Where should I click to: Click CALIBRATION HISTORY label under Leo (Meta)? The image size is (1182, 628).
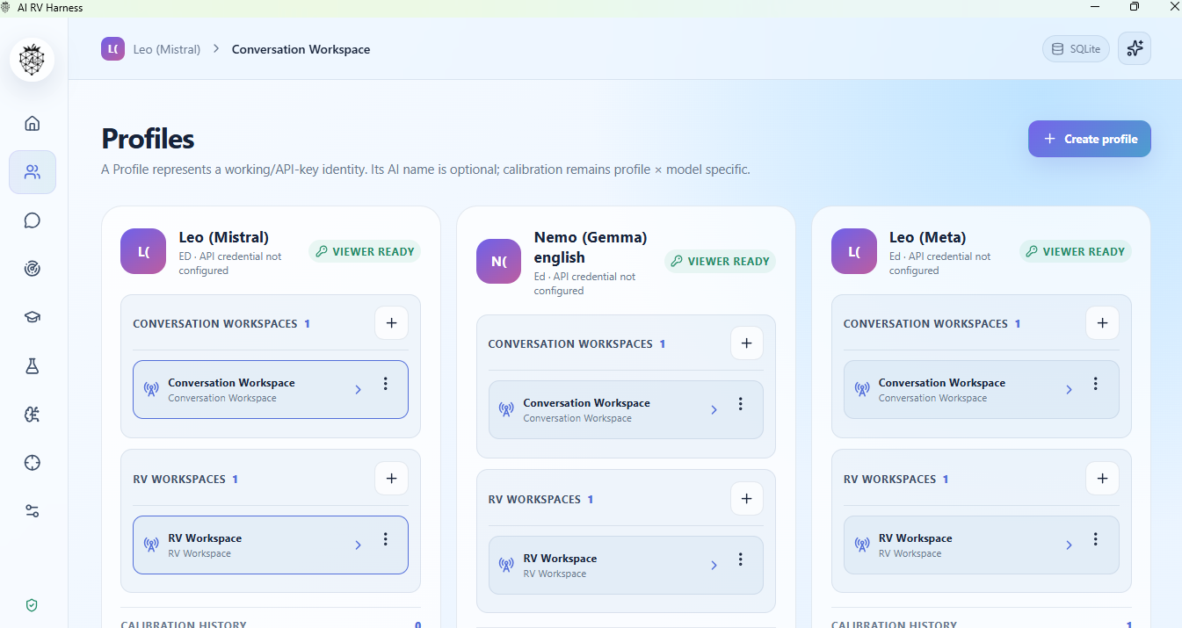(894, 624)
